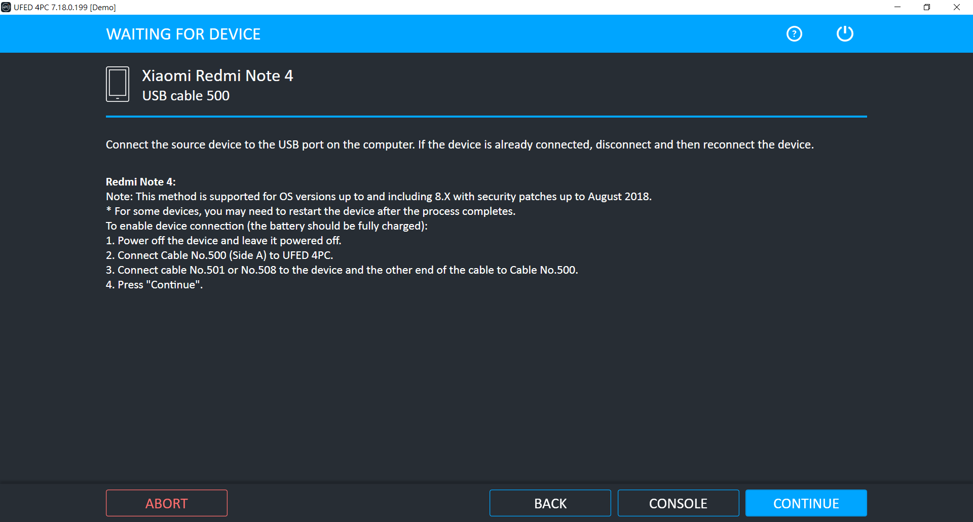Click the 'For some devices' restart note
973x522 pixels.
tap(311, 211)
